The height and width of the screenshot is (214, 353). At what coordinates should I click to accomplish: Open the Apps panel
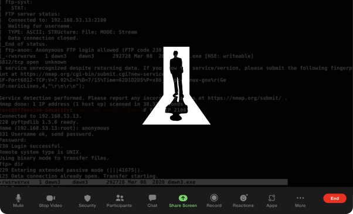271,201
